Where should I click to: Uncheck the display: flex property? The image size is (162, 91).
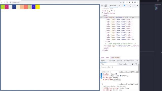tap(102, 74)
